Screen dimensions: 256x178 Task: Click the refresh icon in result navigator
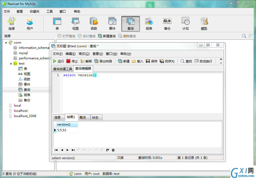click(x=108, y=150)
